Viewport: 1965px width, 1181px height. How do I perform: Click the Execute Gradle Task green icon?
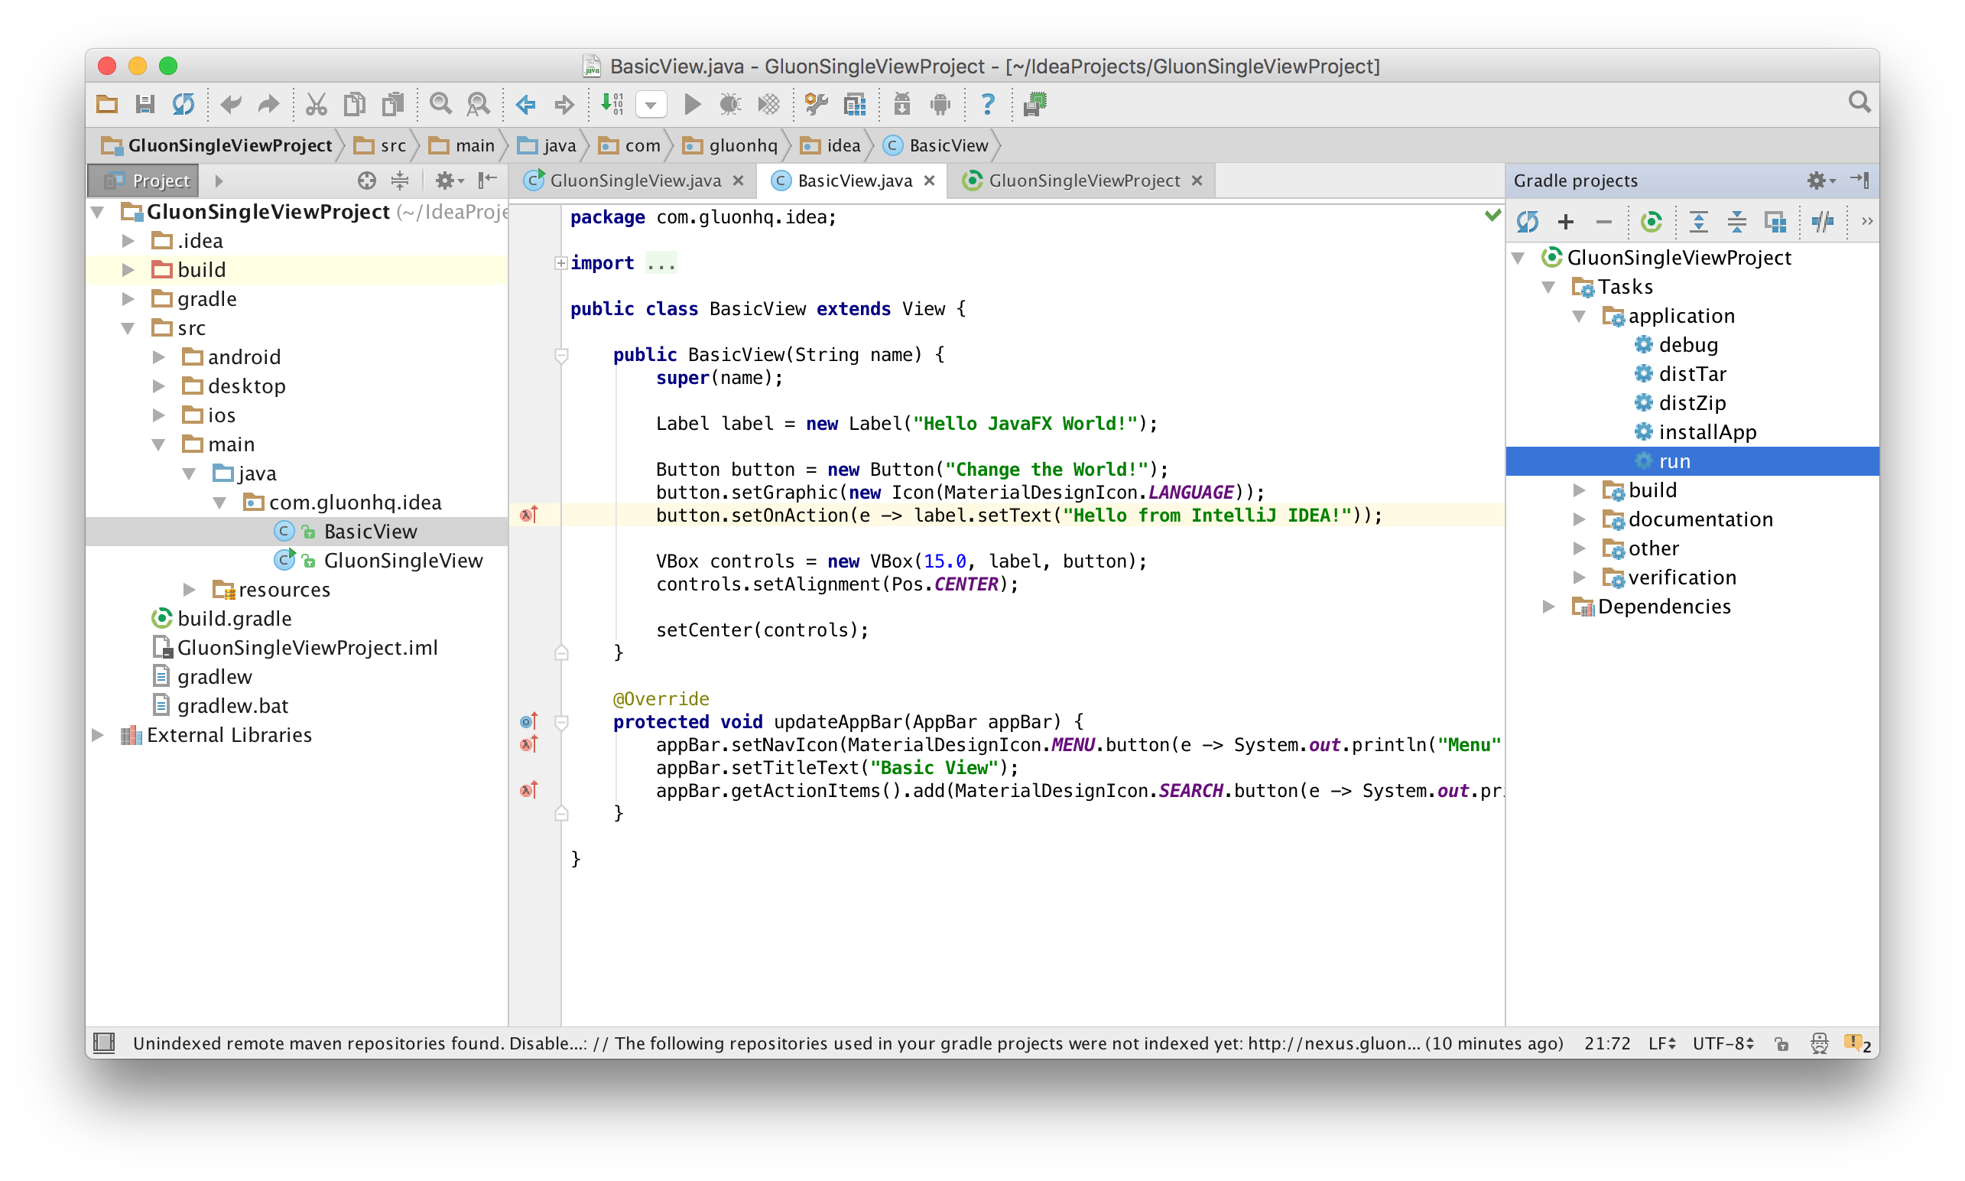coord(1652,221)
